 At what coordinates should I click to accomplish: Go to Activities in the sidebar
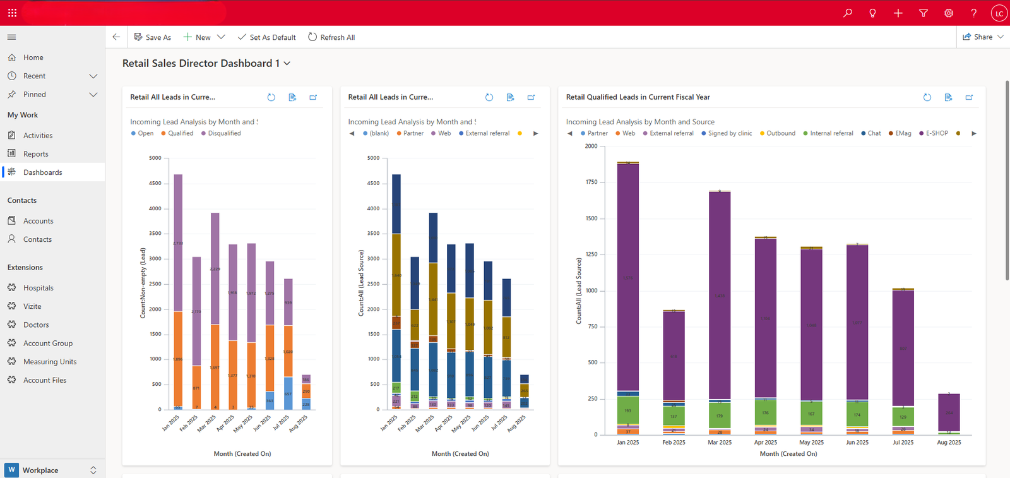click(38, 135)
